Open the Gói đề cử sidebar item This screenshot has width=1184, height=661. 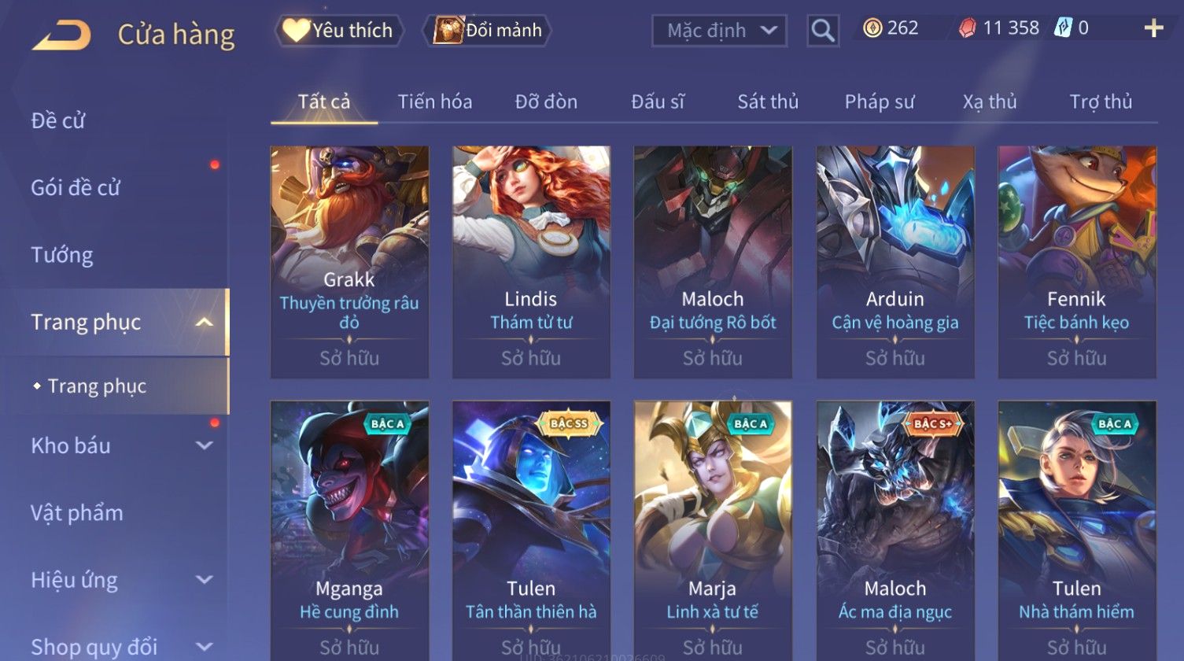[76, 187]
